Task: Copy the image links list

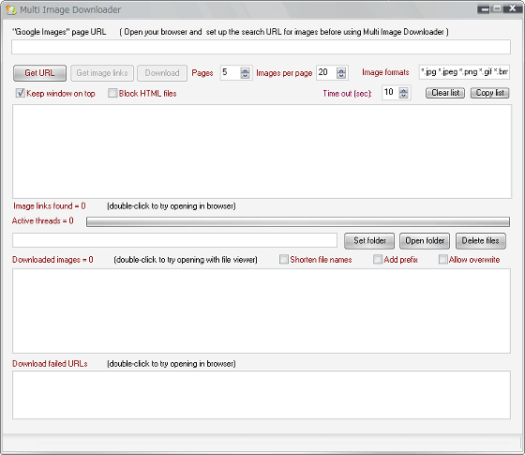Action: [489, 93]
